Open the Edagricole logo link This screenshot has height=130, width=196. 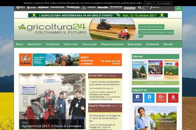pos(155,7)
